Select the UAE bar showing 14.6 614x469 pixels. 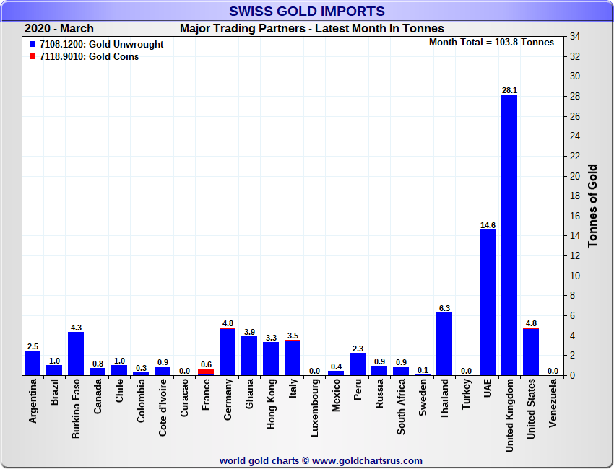[488, 302]
